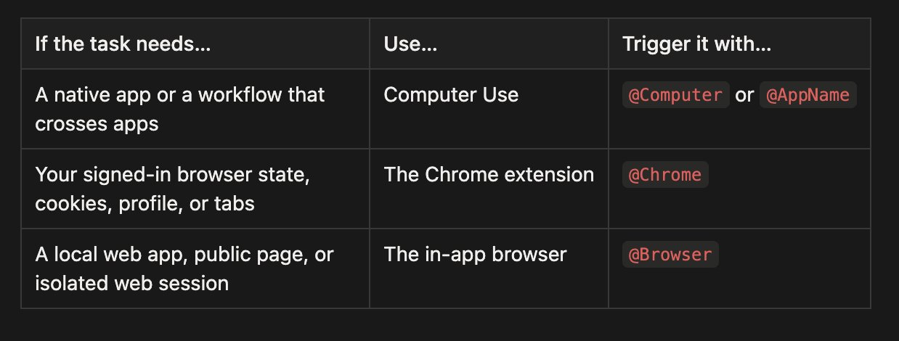
Task: Click the "A local web app, public page, or" line
Action: (183, 255)
